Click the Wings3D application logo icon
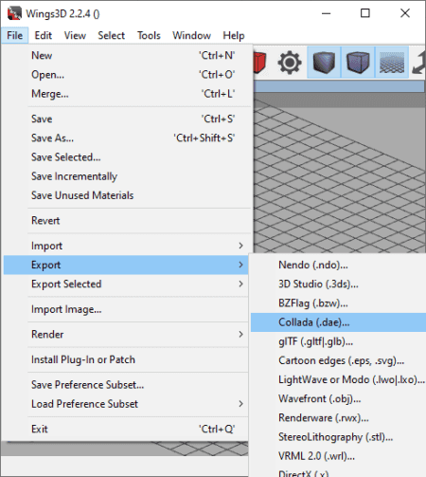Viewport: 426px width, 477px height. click(14, 13)
